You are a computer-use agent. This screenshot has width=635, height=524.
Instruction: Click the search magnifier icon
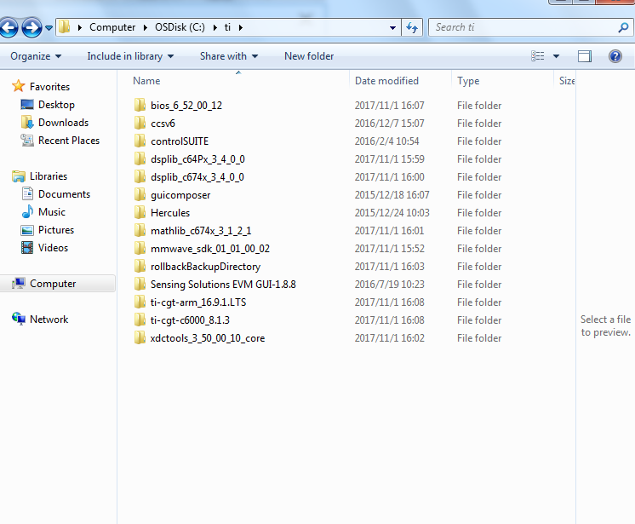pos(623,27)
